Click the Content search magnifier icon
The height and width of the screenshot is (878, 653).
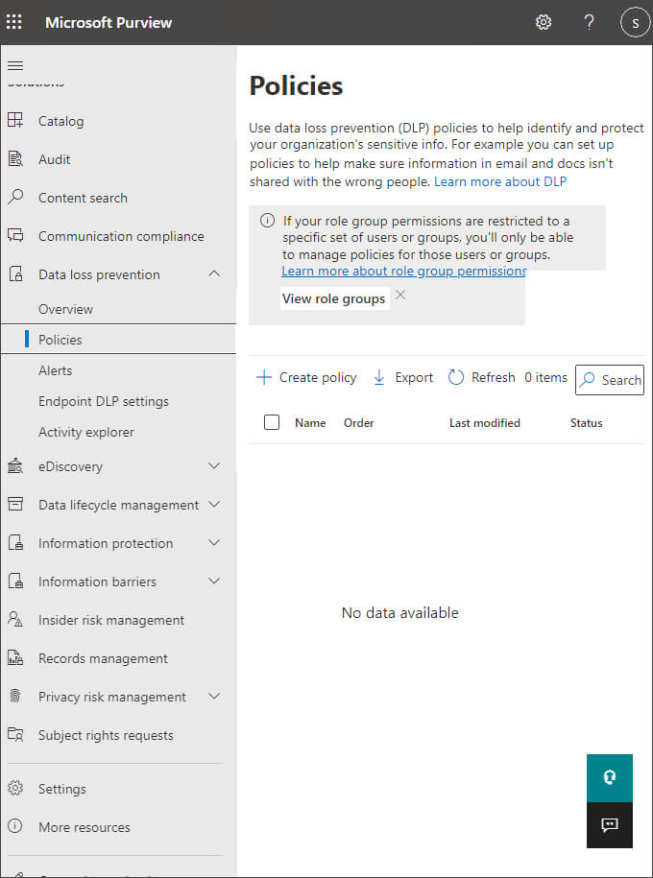(x=15, y=197)
